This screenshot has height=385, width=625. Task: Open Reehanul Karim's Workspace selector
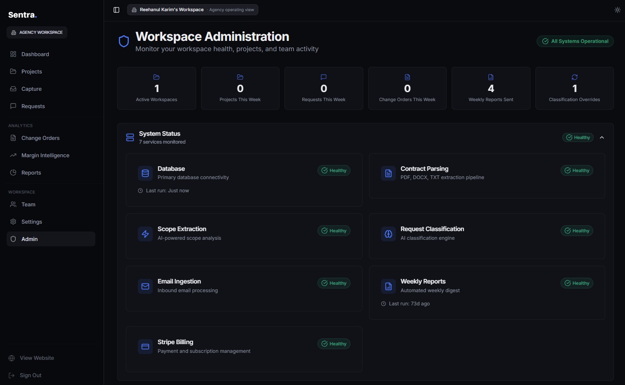[193, 9]
